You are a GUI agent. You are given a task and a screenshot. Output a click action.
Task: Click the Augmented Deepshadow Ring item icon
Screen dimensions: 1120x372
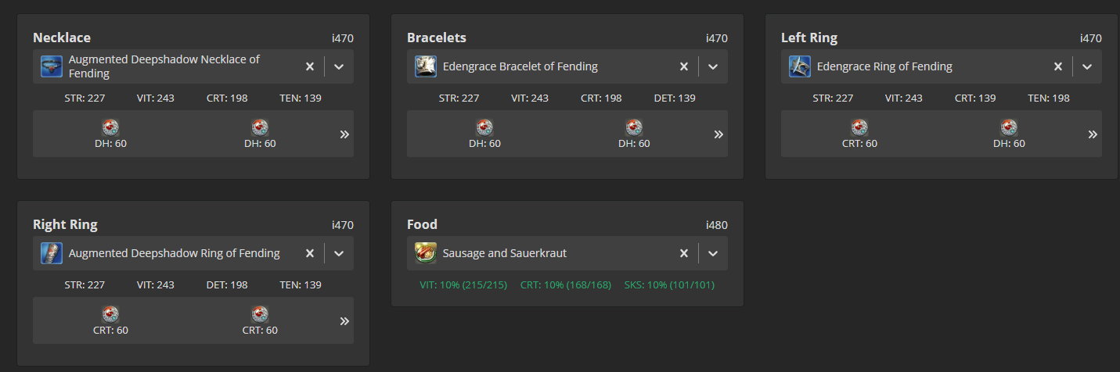(52, 253)
